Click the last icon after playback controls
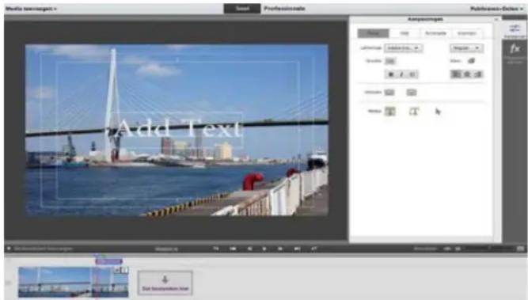This screenshot has height=300, width=528. point(313,249)
